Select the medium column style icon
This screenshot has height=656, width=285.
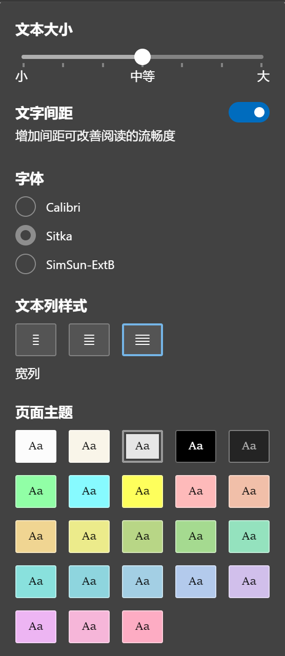coord(89,340)
